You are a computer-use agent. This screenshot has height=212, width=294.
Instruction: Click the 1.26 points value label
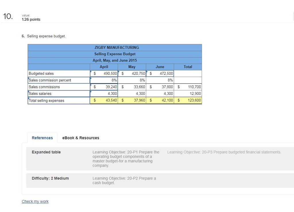click(x=31, y=20)
